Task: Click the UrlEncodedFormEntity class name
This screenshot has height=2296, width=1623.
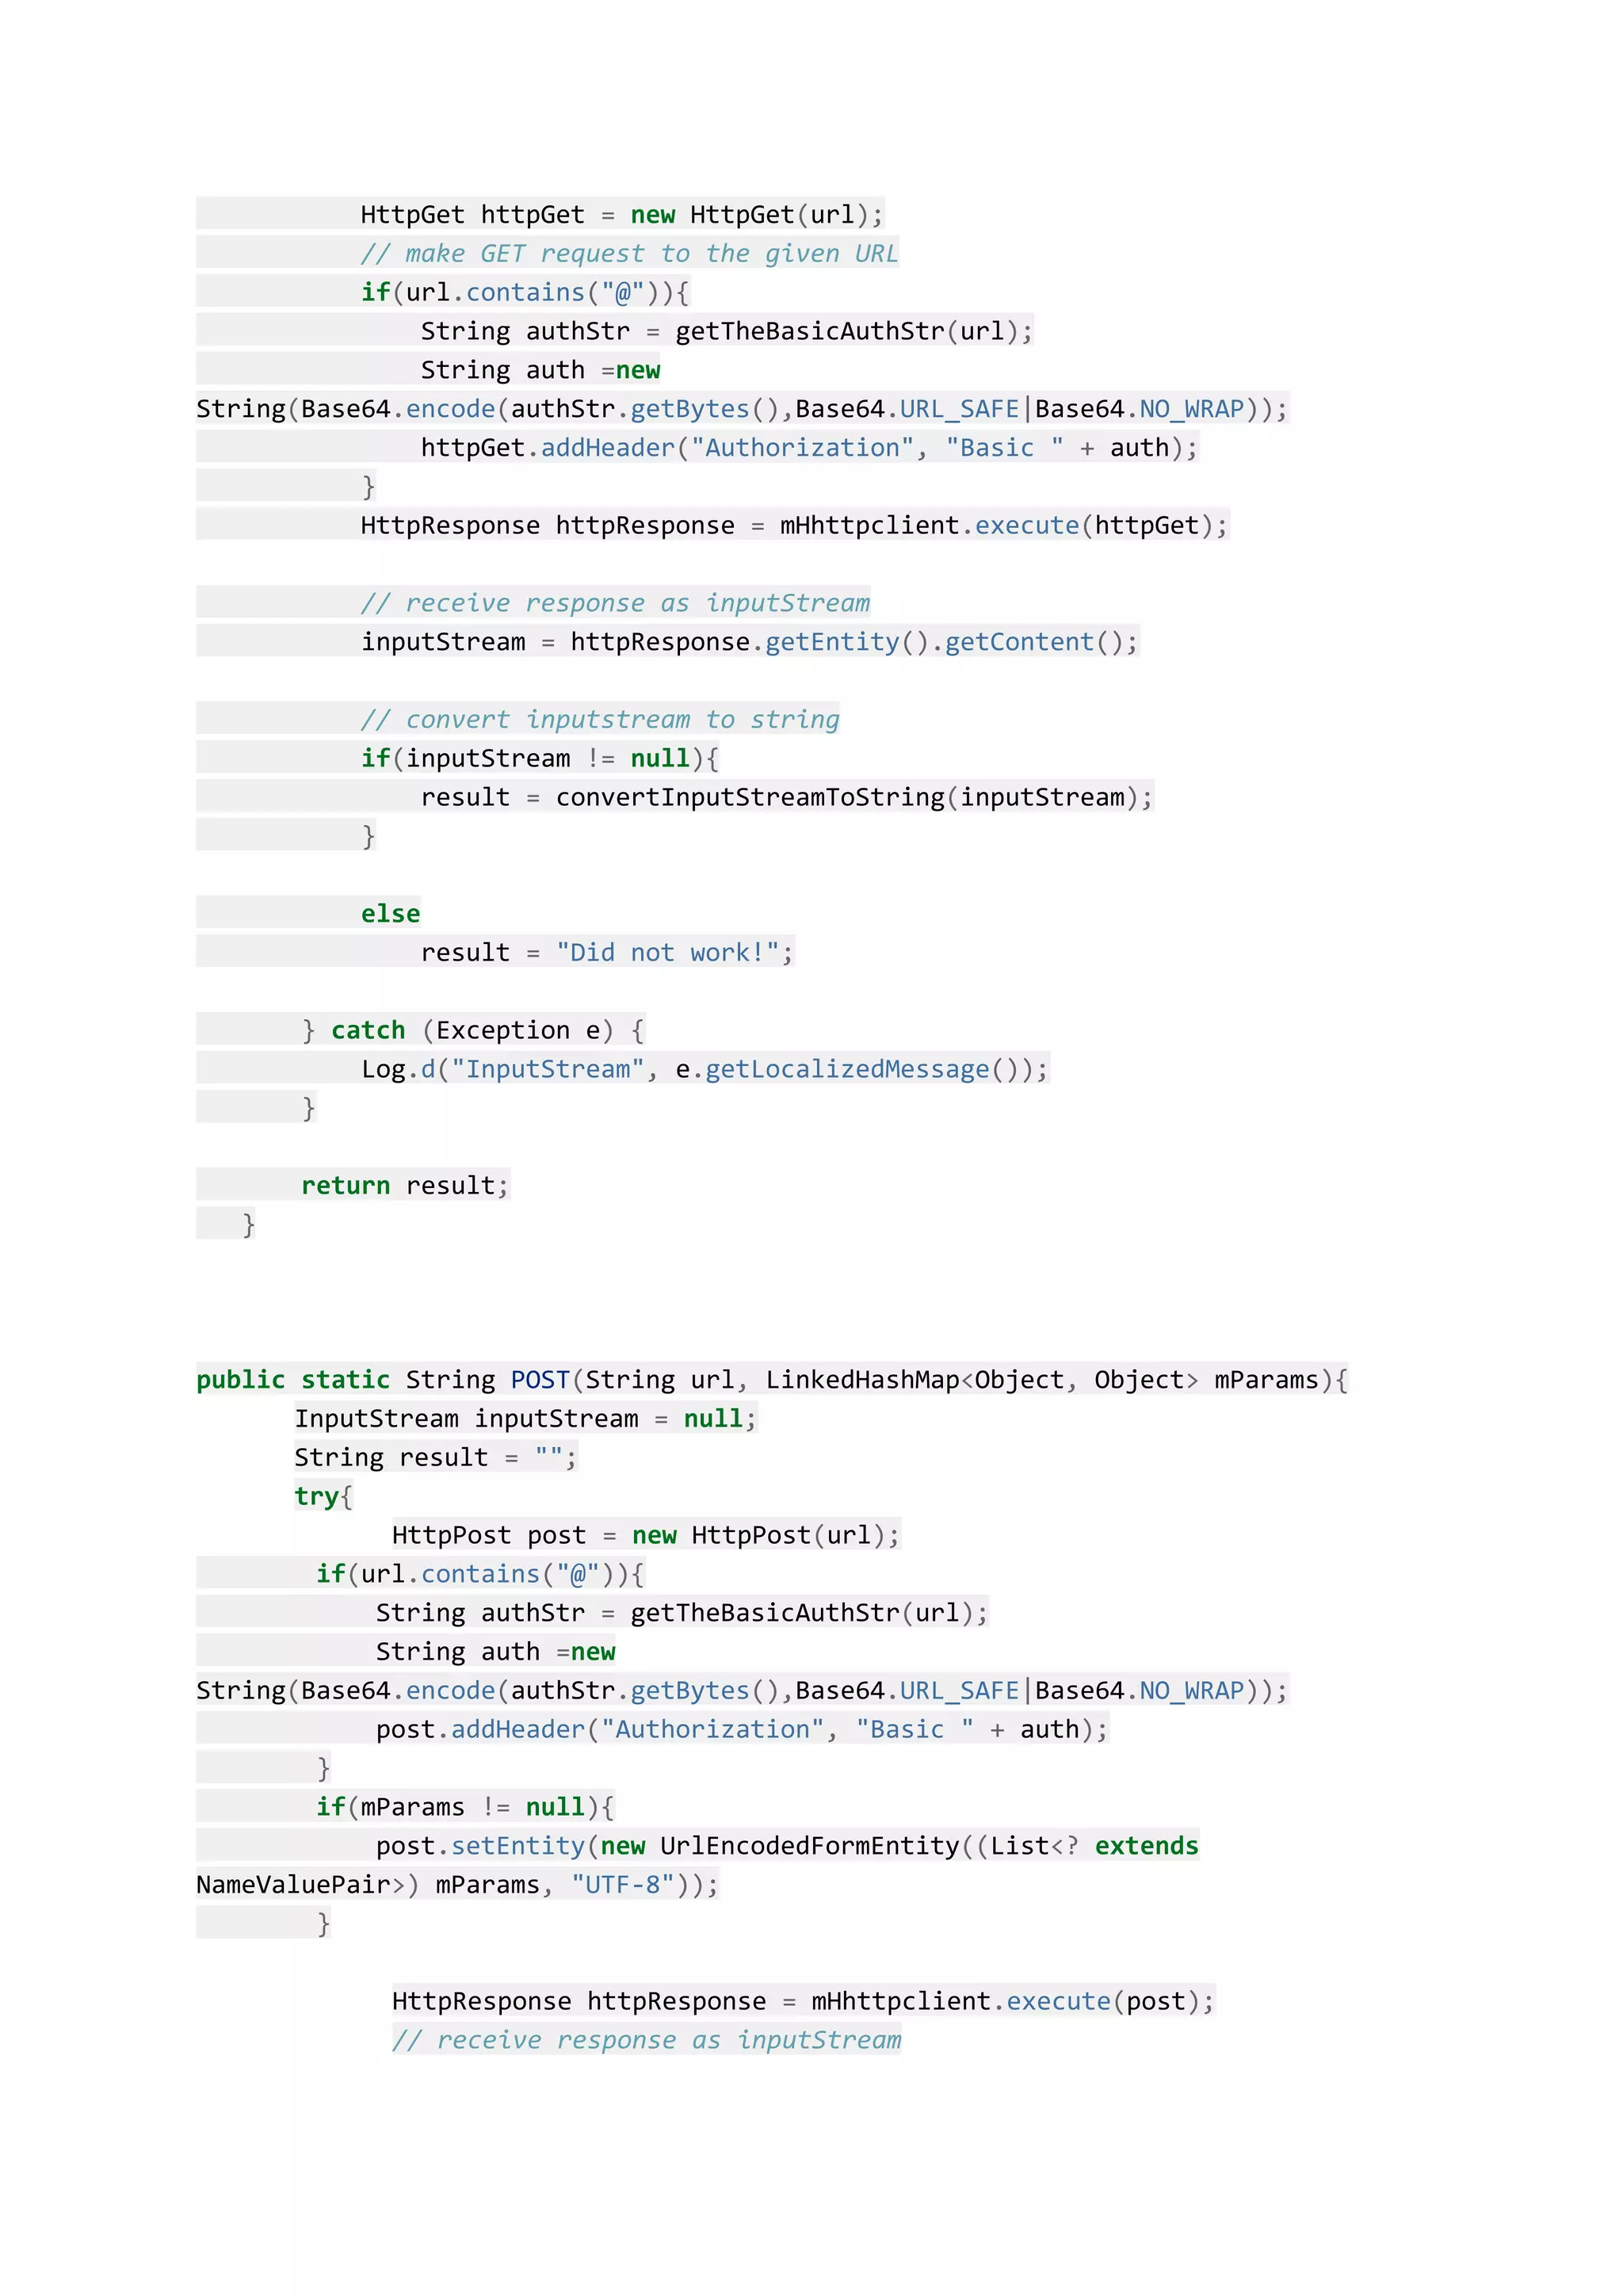Action: (x=809, y=1847)
